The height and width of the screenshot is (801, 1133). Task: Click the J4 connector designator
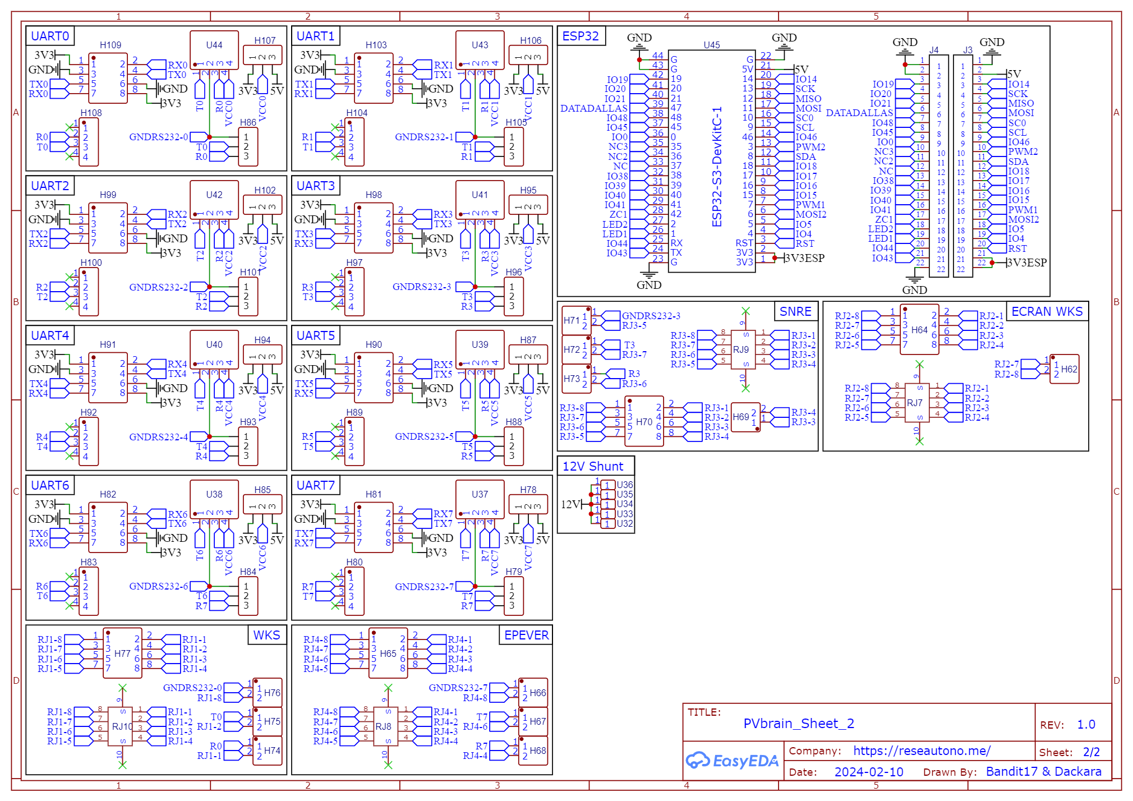point(934,50)
